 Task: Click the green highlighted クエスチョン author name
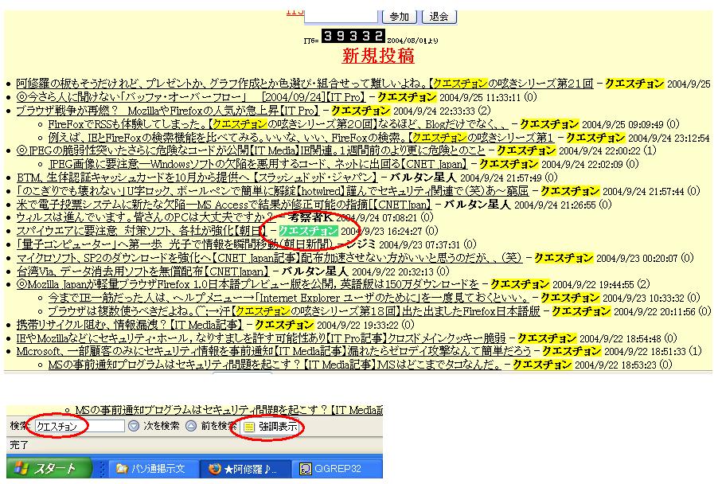308,231
